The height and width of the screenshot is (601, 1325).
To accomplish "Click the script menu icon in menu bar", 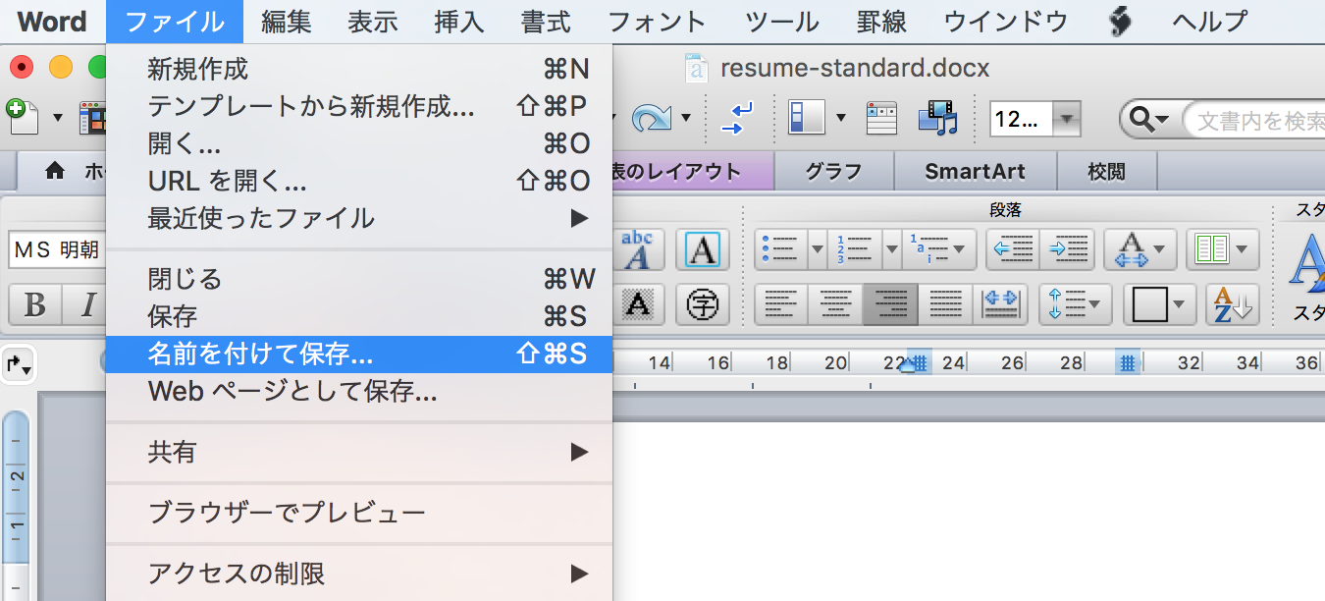I will click(x=1120, y=21).
